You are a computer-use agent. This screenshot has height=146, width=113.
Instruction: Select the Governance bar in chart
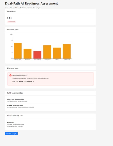point(47,52)
